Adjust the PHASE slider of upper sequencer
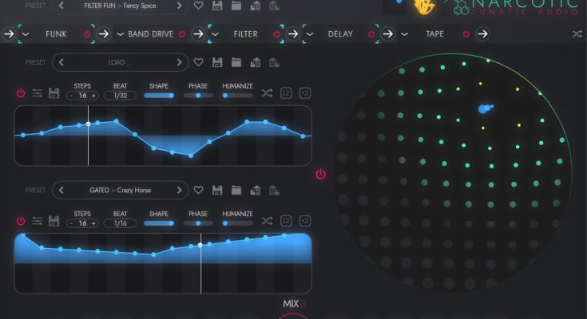Image resolution: width=587 pixels, height=319 pixels. coord(198,95)
